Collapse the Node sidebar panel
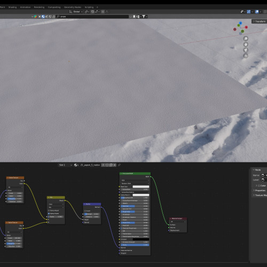267x267 pixels. pyautogui.click(x=254, y=170)
